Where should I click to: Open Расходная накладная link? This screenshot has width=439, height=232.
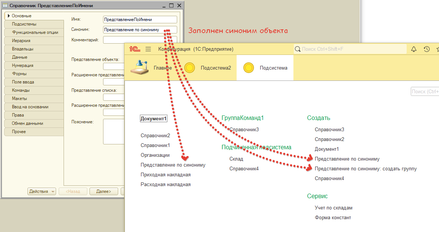coord(166,185)
